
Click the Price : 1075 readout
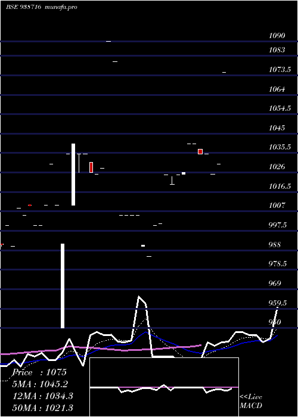(39, 372)
